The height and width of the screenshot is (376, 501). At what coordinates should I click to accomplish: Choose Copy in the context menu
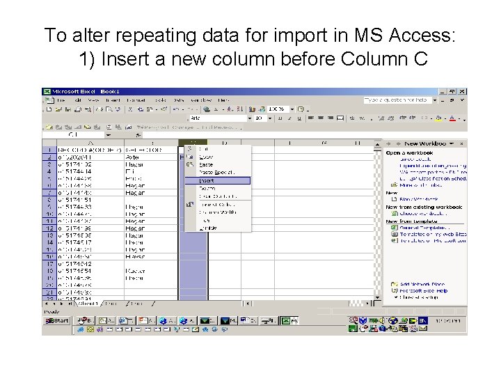click(218, 157)
